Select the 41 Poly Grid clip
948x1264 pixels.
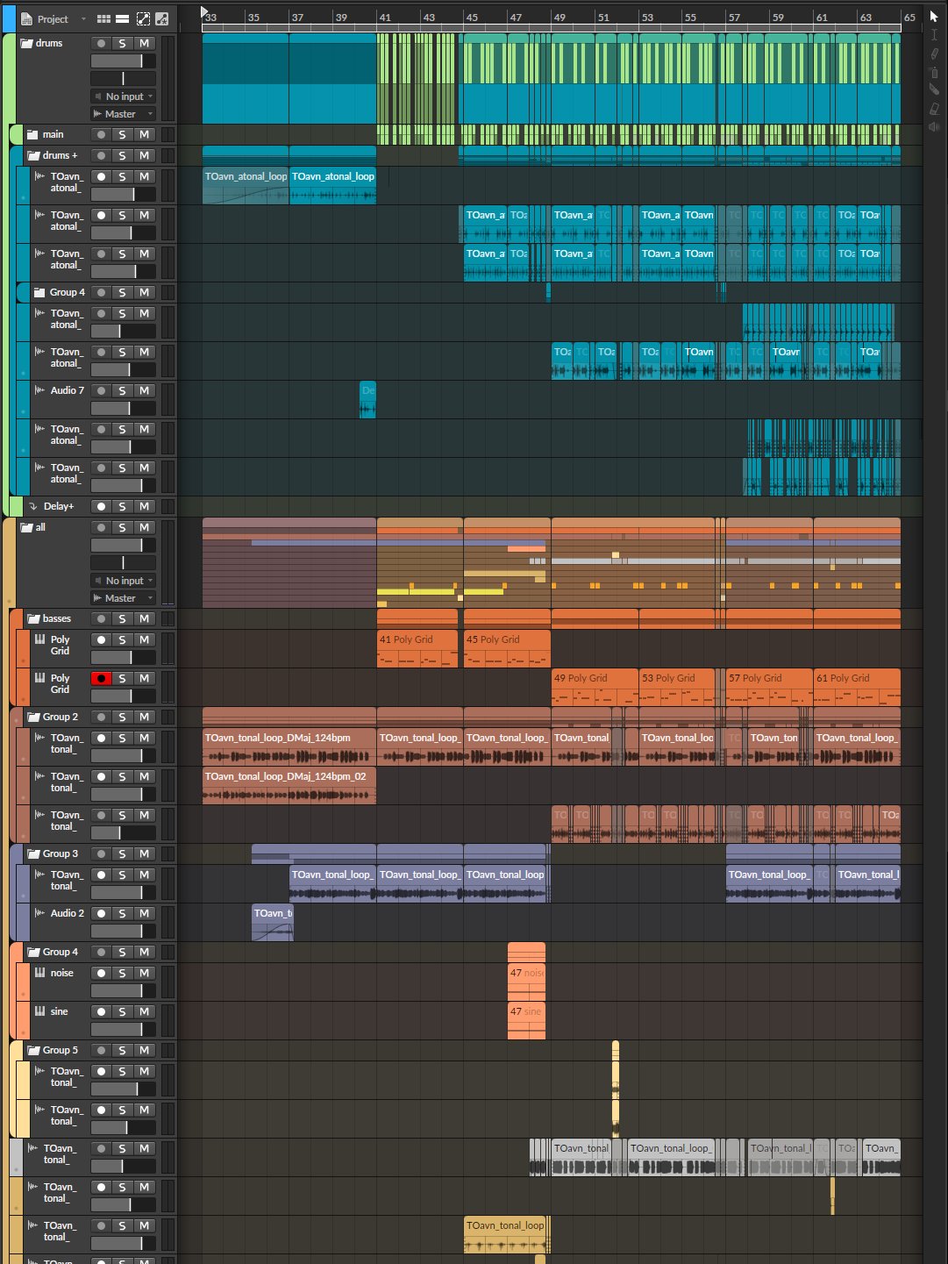click(417, 648)
